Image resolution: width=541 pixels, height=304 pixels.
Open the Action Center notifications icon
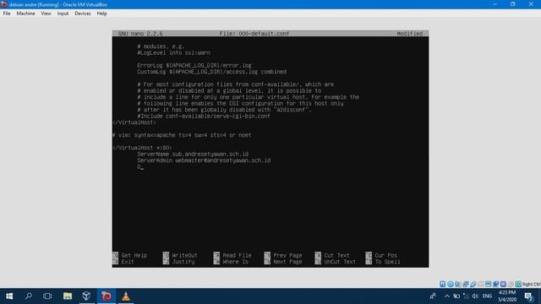click(x=528, y=296)
